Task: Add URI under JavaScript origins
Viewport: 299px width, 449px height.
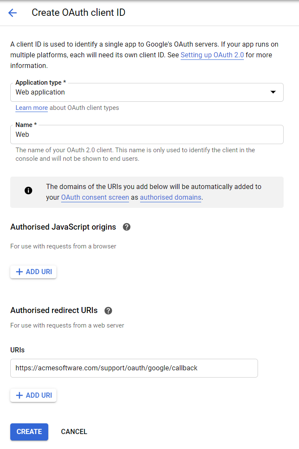Action: click(33, 272)
